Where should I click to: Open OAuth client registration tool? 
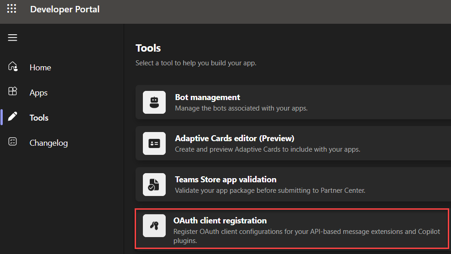[x=292, y=229]
